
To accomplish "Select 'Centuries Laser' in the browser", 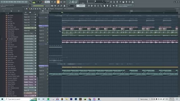I will (x=12, y=39).
